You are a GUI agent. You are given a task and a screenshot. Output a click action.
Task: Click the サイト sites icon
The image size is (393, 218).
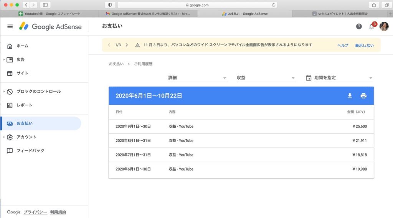click(x=10, y=73)
